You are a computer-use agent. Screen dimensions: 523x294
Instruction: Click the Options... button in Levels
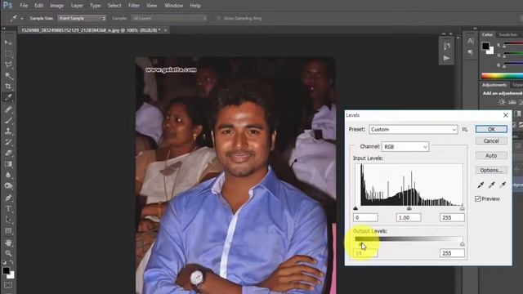[x=491, y=171]
